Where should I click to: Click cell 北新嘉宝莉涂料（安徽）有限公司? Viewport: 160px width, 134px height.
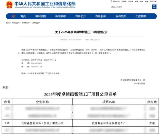42,123
